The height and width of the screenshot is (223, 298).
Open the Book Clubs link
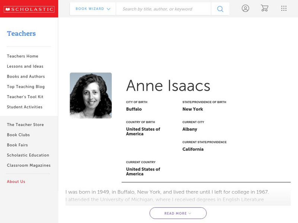[x=18, y=135]
